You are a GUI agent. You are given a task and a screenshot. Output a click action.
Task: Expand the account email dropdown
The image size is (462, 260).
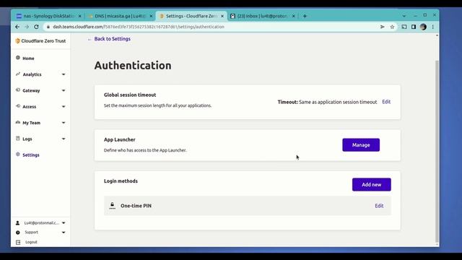click(x=64, y=223)
